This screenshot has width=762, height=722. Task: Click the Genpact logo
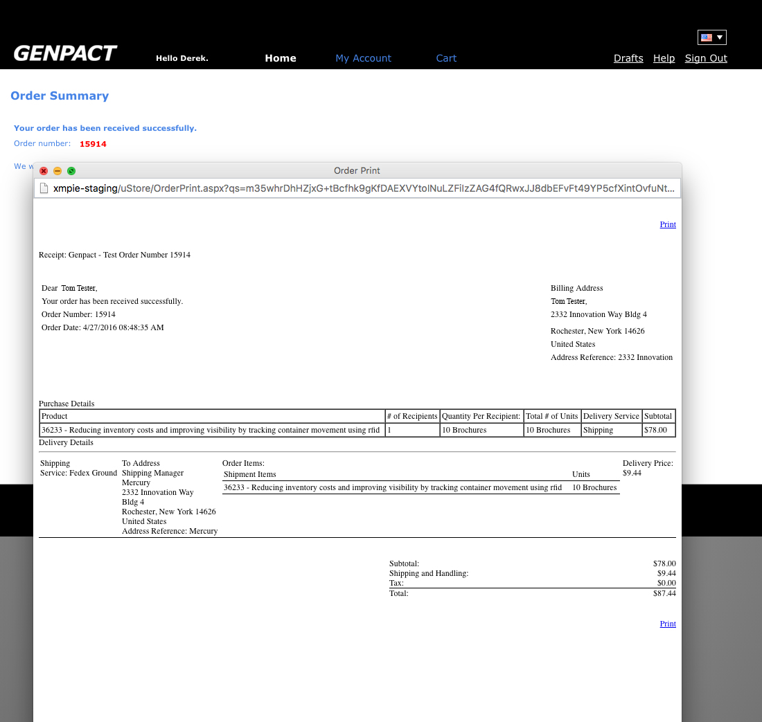[x=65, y=53]
